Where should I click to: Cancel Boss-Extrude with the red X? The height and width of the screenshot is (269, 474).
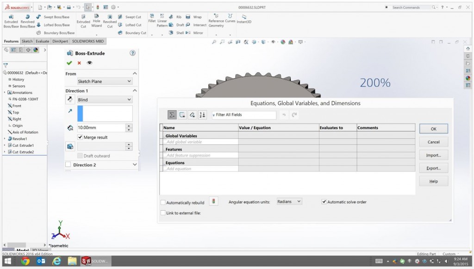point(79,63)
